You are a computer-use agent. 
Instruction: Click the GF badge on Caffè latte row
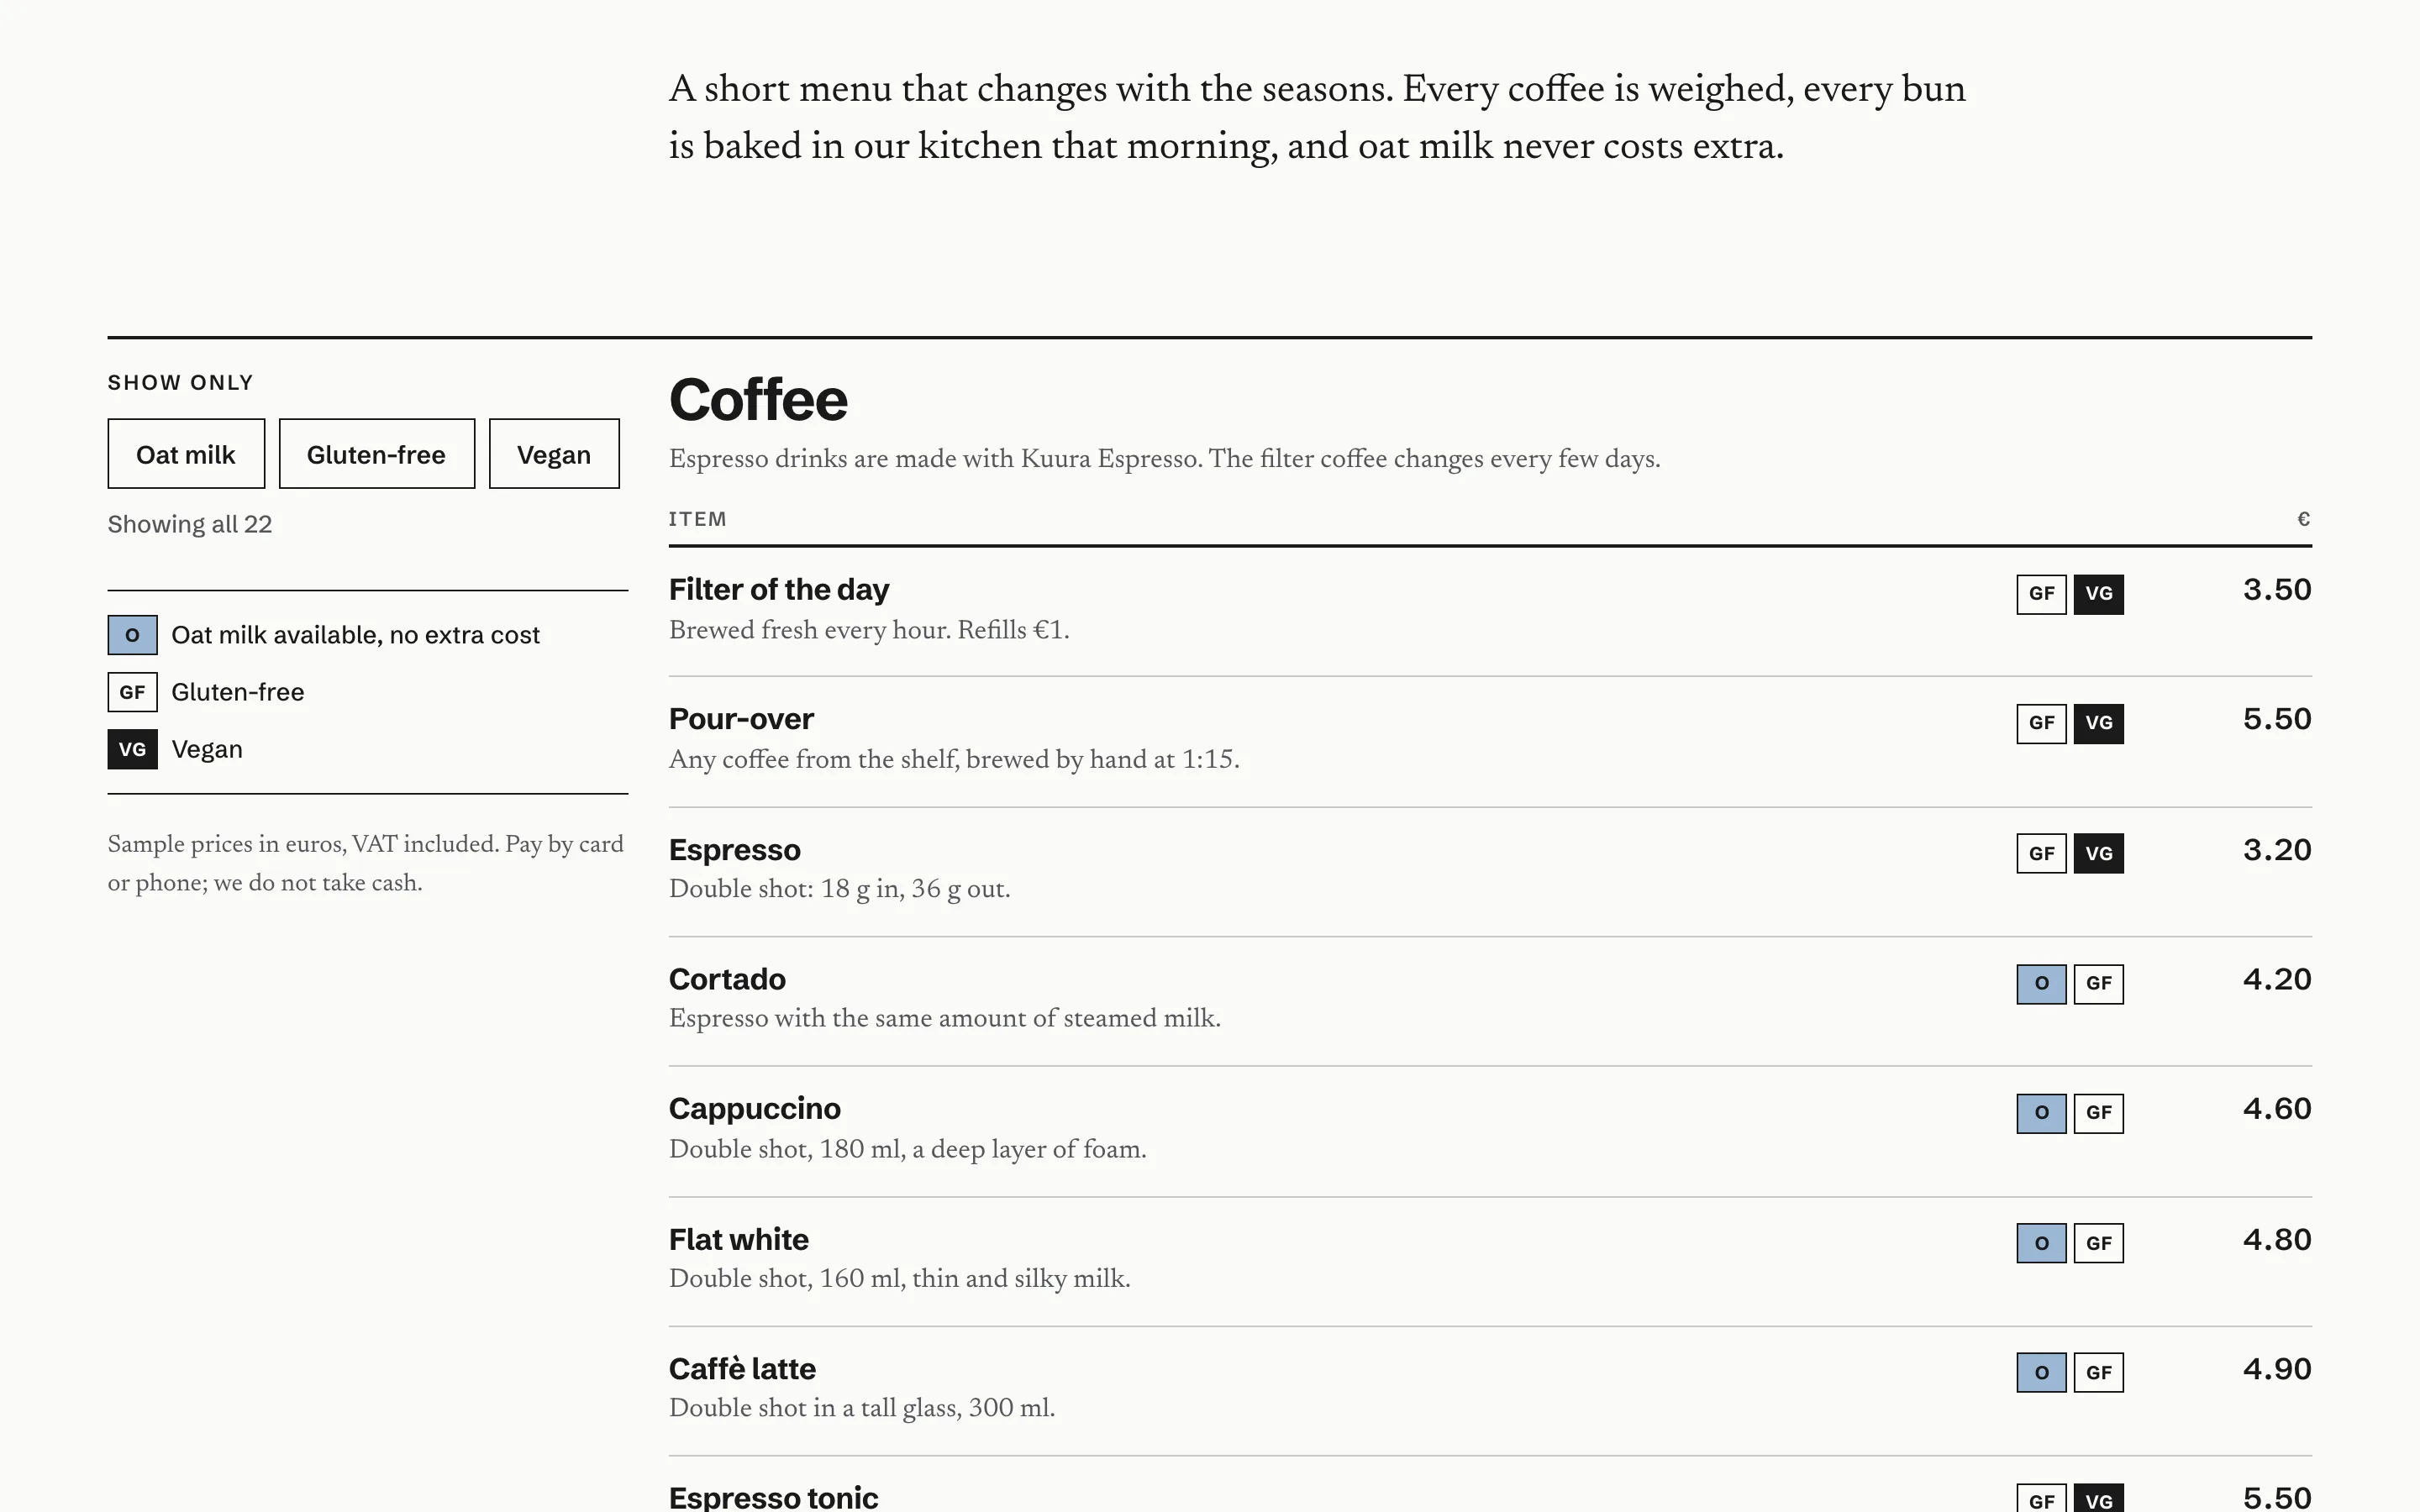tap(2099, 1373)
